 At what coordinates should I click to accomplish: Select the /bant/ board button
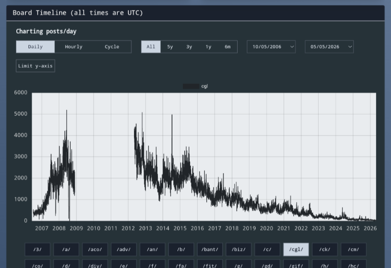click(210, 249)
